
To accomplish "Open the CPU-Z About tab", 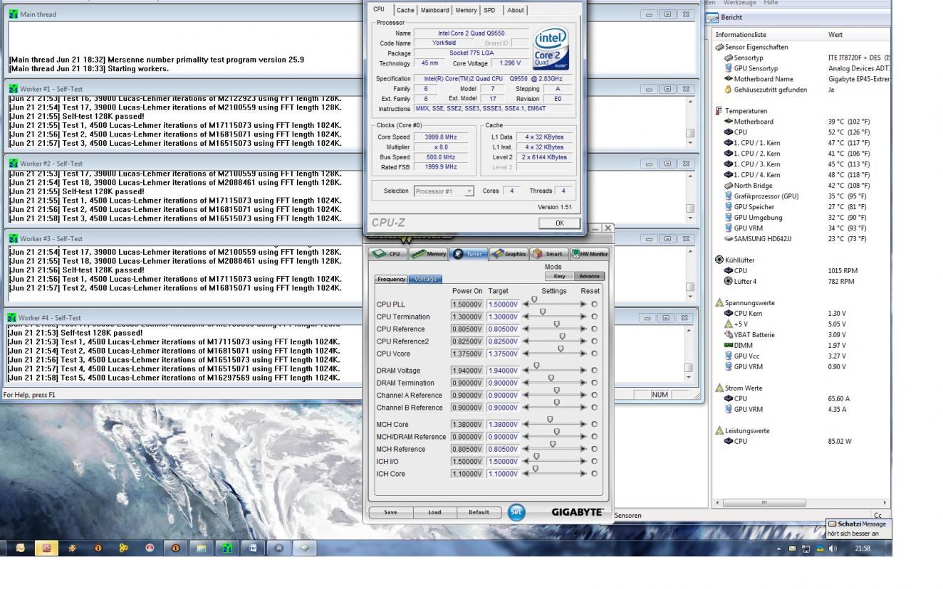I will point(516,10).
